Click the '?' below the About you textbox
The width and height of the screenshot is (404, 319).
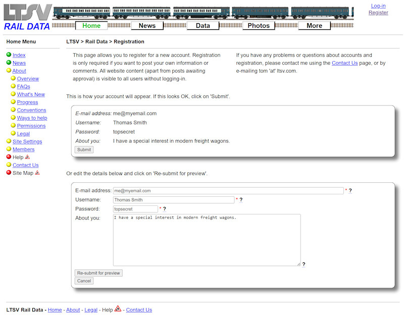303,263
